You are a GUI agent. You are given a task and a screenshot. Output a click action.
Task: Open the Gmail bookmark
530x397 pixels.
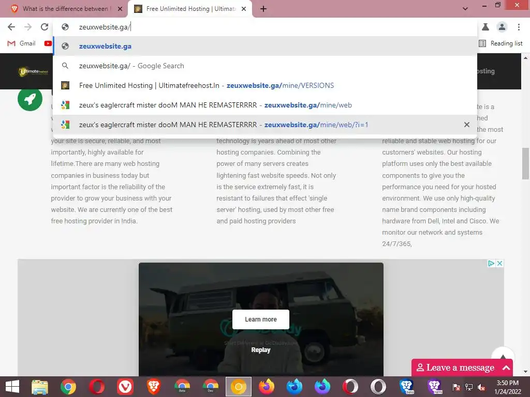pyautogui.click(x=22, y=43)
